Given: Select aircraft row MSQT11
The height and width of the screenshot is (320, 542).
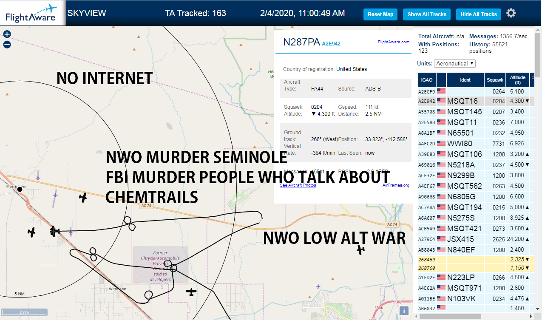Looking at the screenshot, I should [x=476, y=122].
